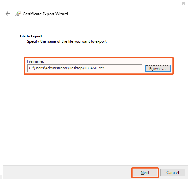Click the 'Specify the name of the file' description
This screenshot has width=188, height=179.
(67, 41)
